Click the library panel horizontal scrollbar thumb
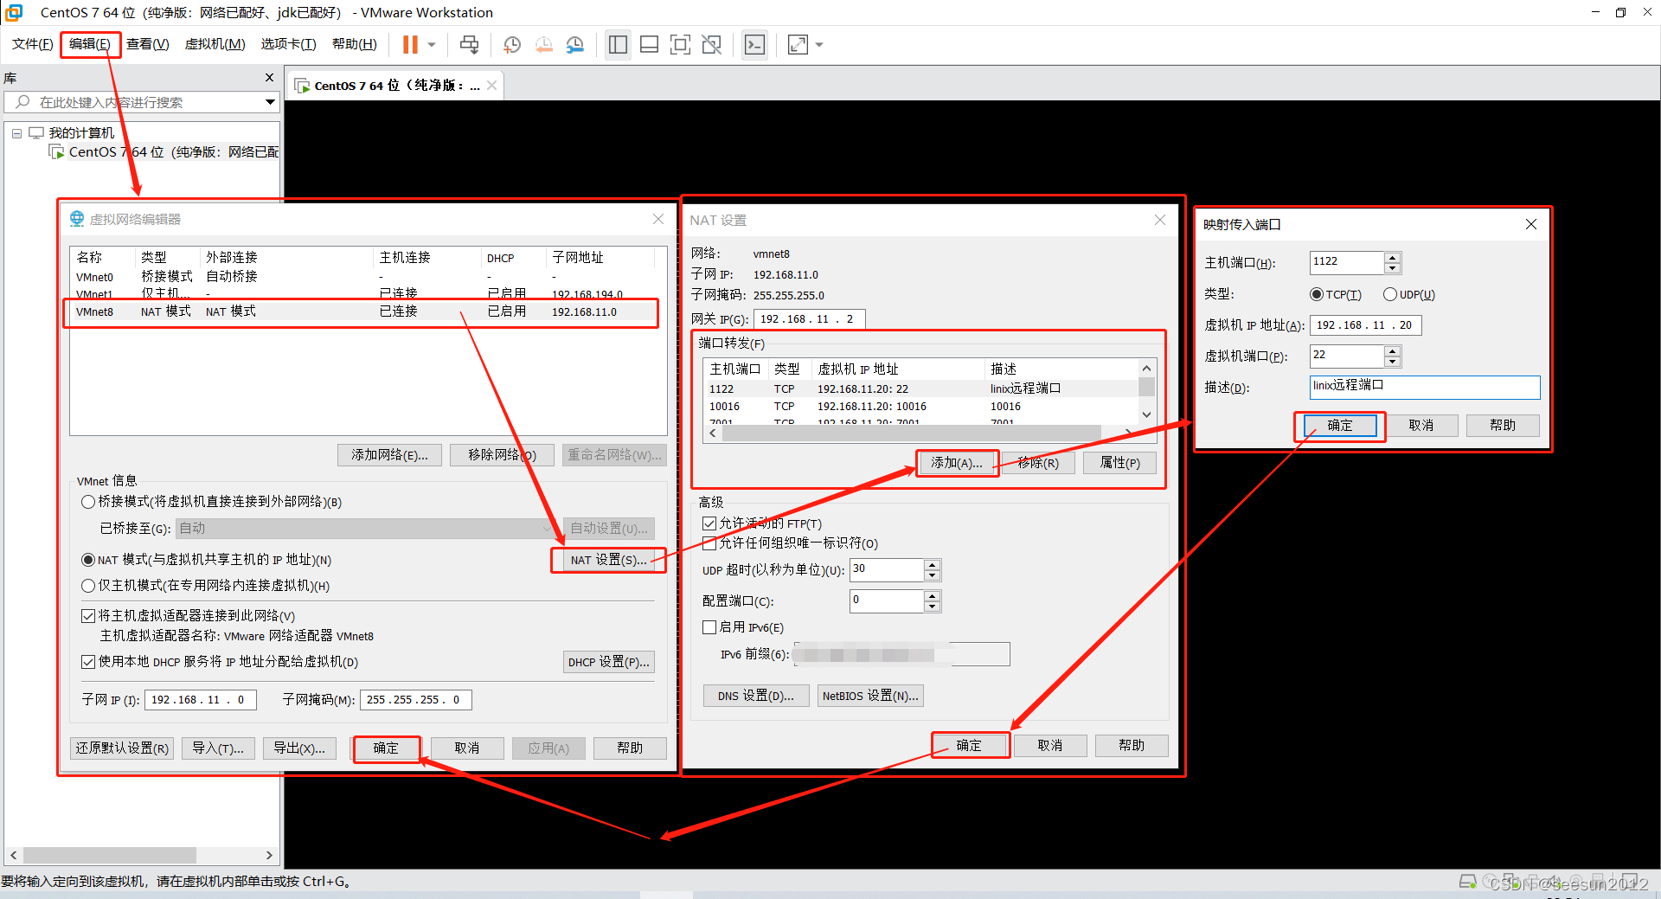Screen dimensions: 1661x899 click(x=109, y=855)
